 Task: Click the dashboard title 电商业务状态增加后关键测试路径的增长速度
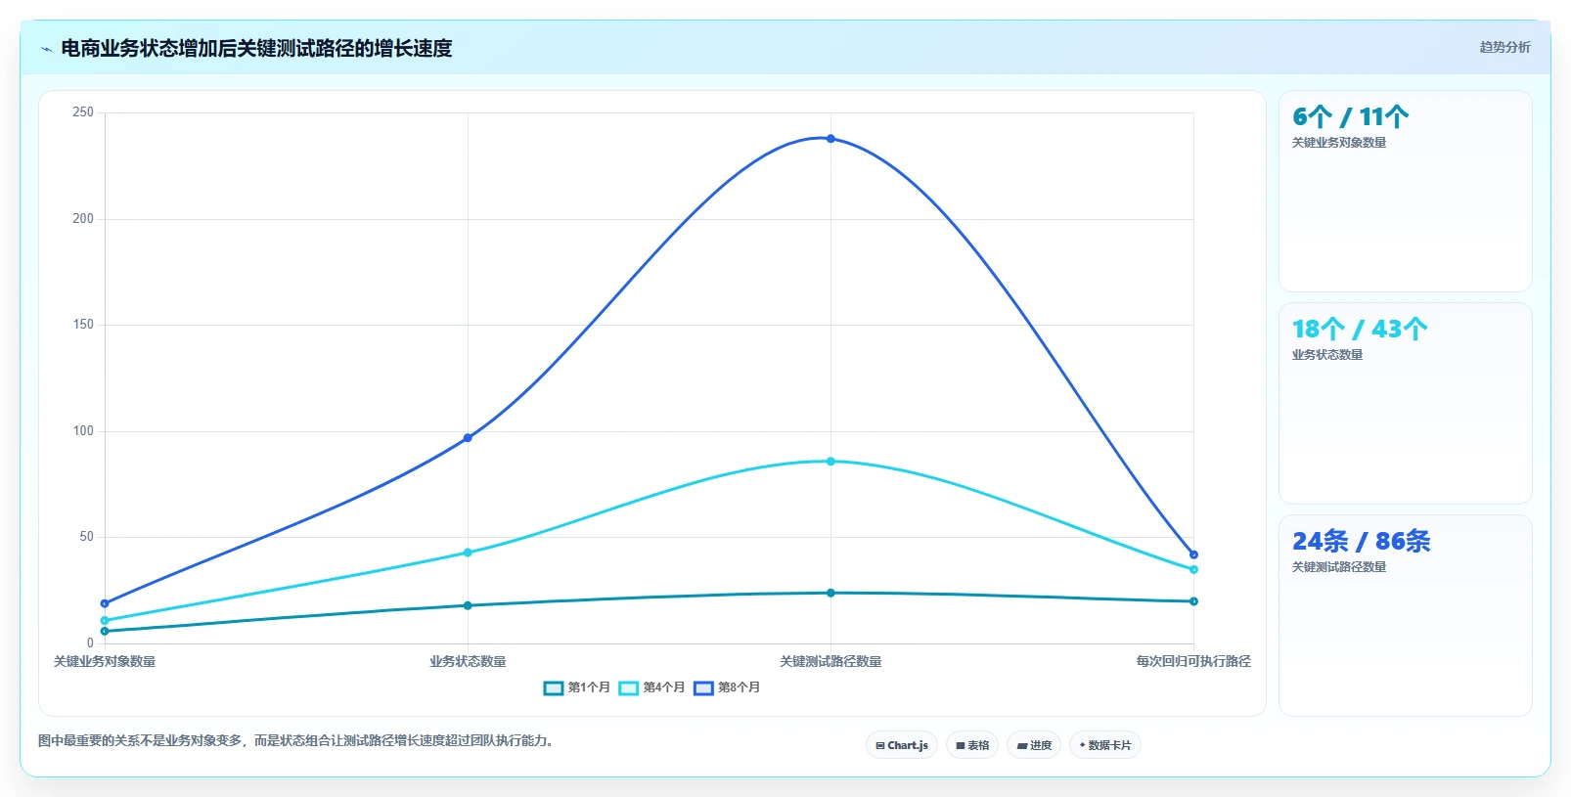click(256, 48)
